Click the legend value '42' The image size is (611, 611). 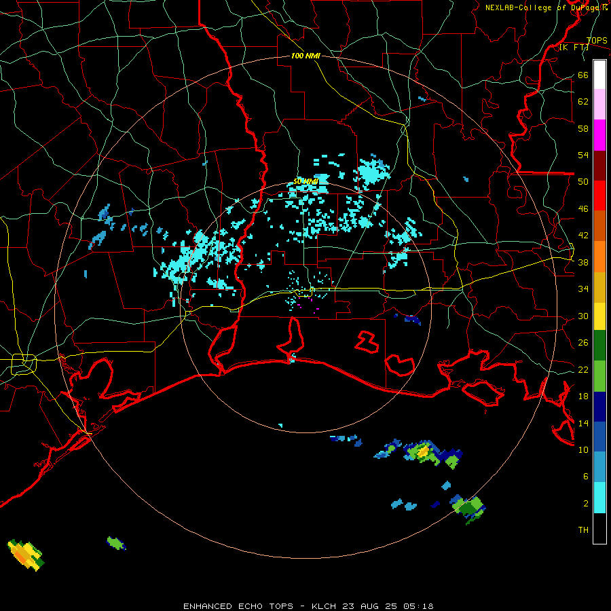[583, 236]
